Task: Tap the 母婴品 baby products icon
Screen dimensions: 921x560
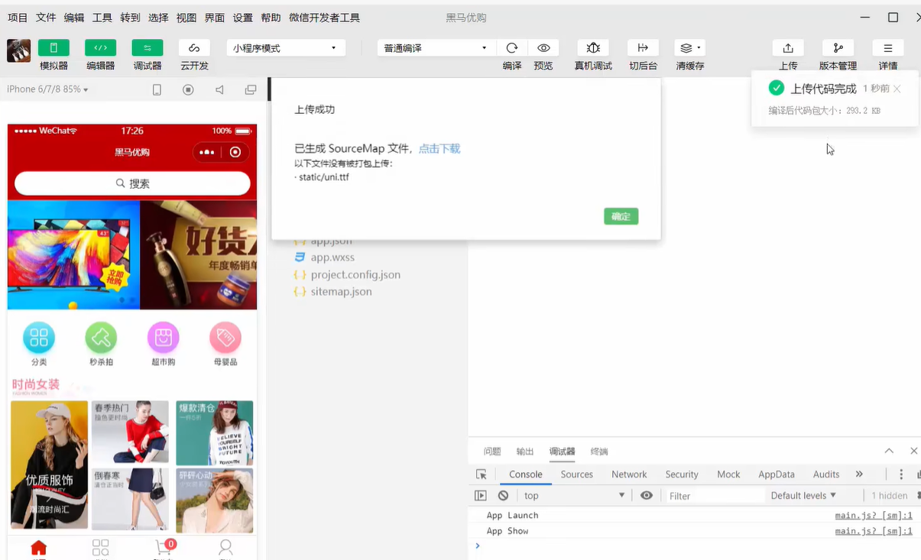Action: [x=225, y=337]
